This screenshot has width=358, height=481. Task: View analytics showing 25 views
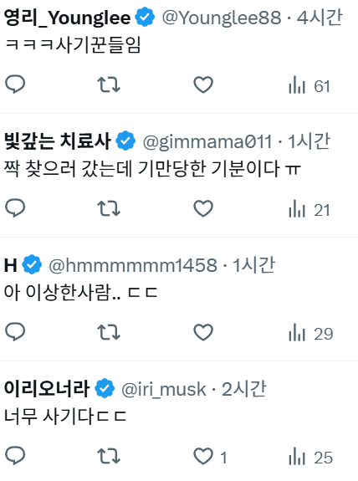point(310,458)
